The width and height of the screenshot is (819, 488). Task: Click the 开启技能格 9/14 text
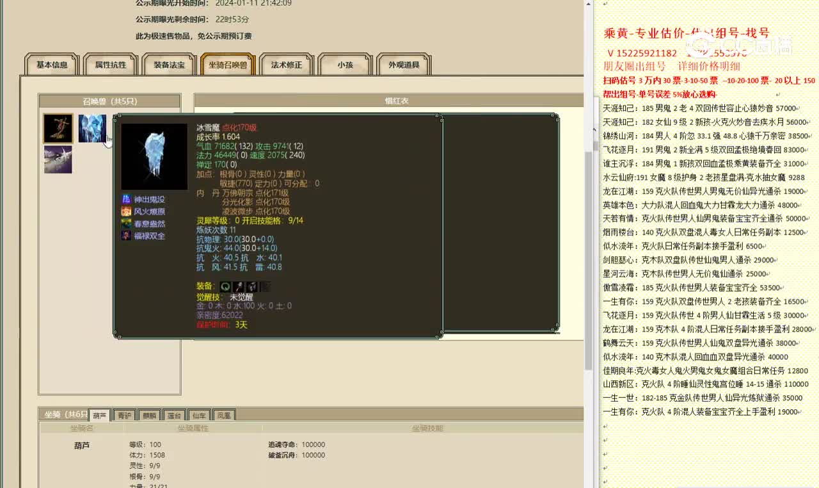(x=274, y=220)
